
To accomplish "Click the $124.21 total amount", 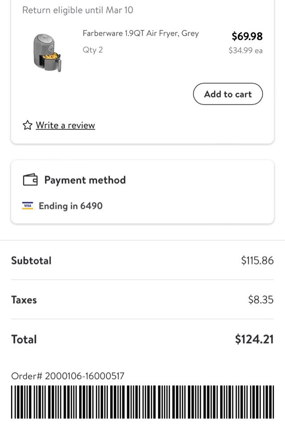I will pos(254,339).
